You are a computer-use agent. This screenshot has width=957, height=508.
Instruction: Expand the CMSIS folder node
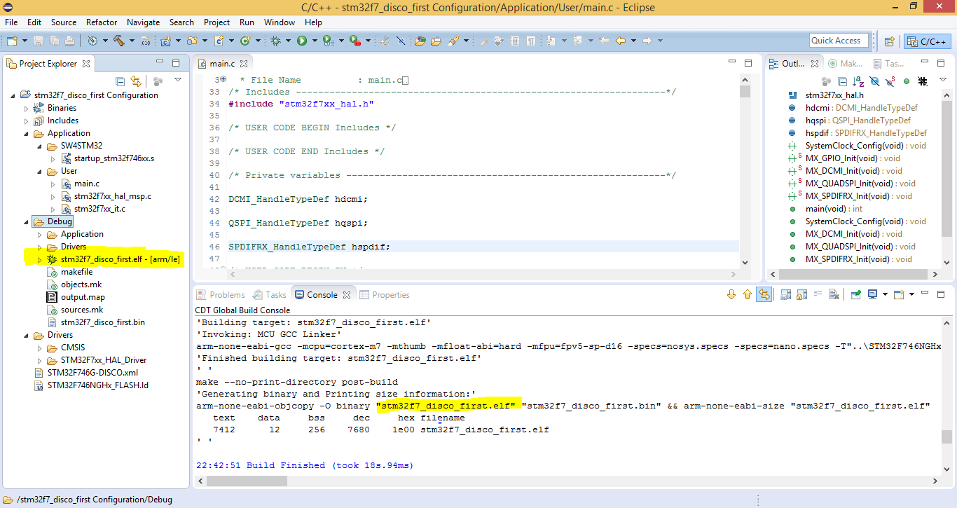click(x=40, y=348)
